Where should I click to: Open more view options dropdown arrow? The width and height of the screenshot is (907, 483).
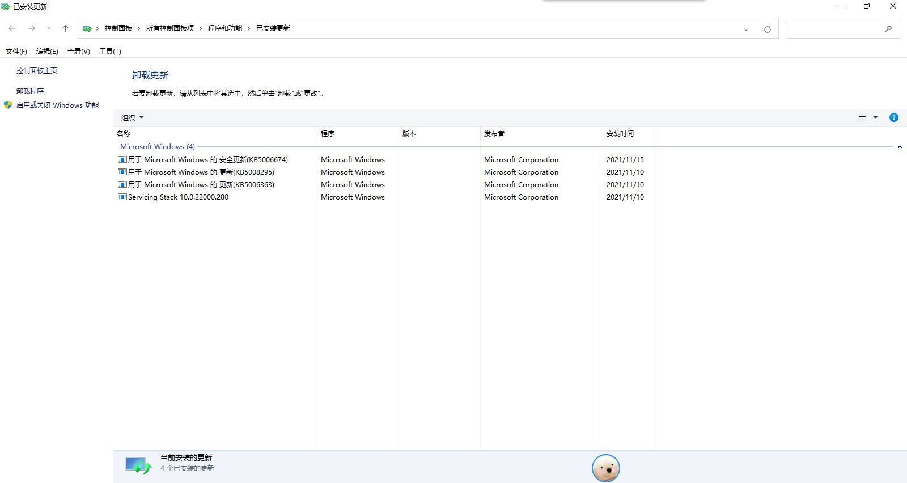tap(875, 117)
